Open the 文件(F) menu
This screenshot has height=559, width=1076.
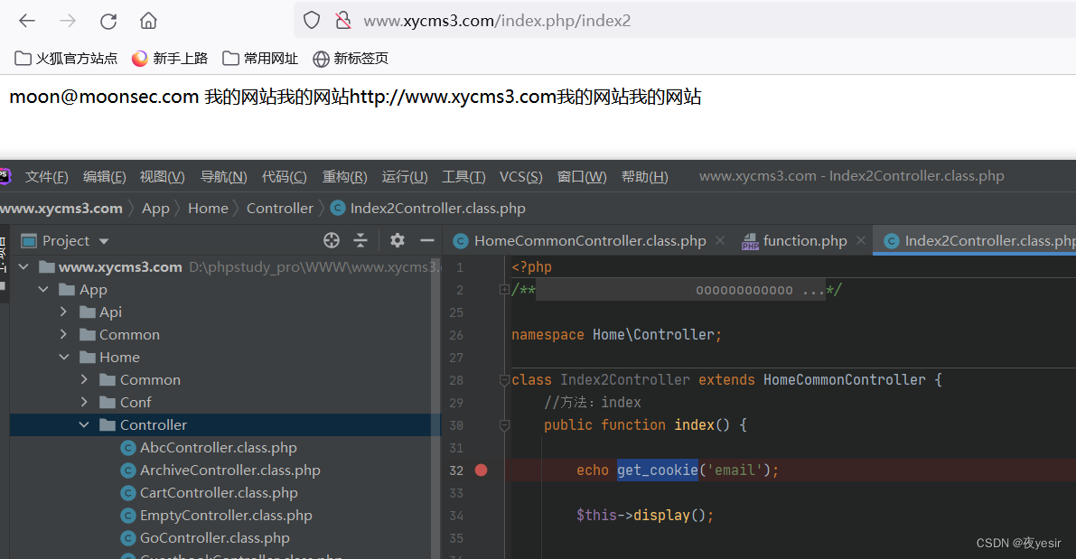click(x=47, y=177)
